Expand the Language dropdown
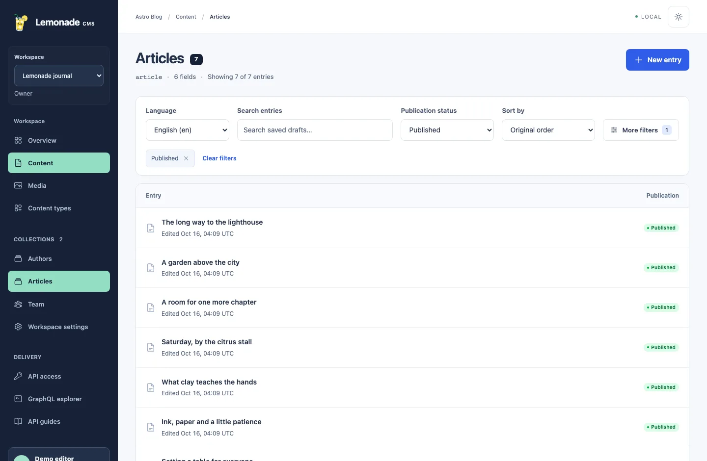 click(188, 130)
